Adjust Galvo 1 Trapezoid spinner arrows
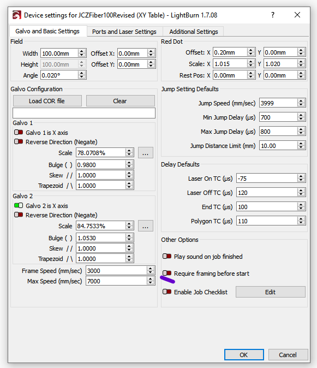The image size is (317, 368). (129, 186)
